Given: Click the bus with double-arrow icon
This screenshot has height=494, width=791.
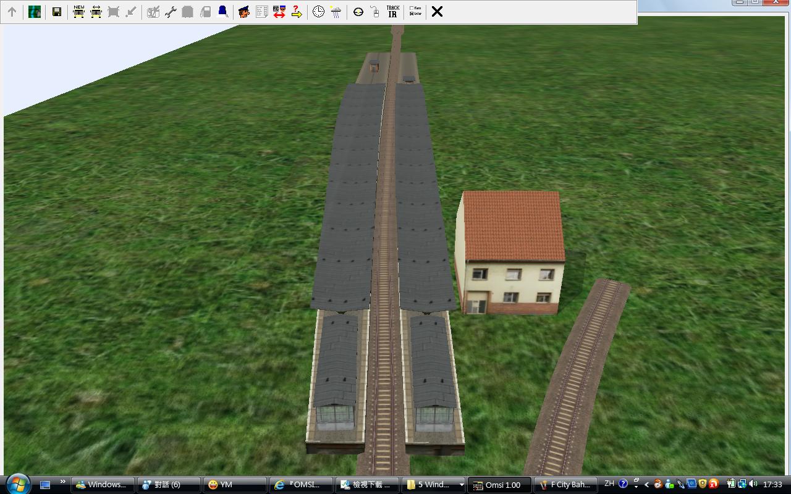Looking at the screenshot, I should tap(96, 12).
